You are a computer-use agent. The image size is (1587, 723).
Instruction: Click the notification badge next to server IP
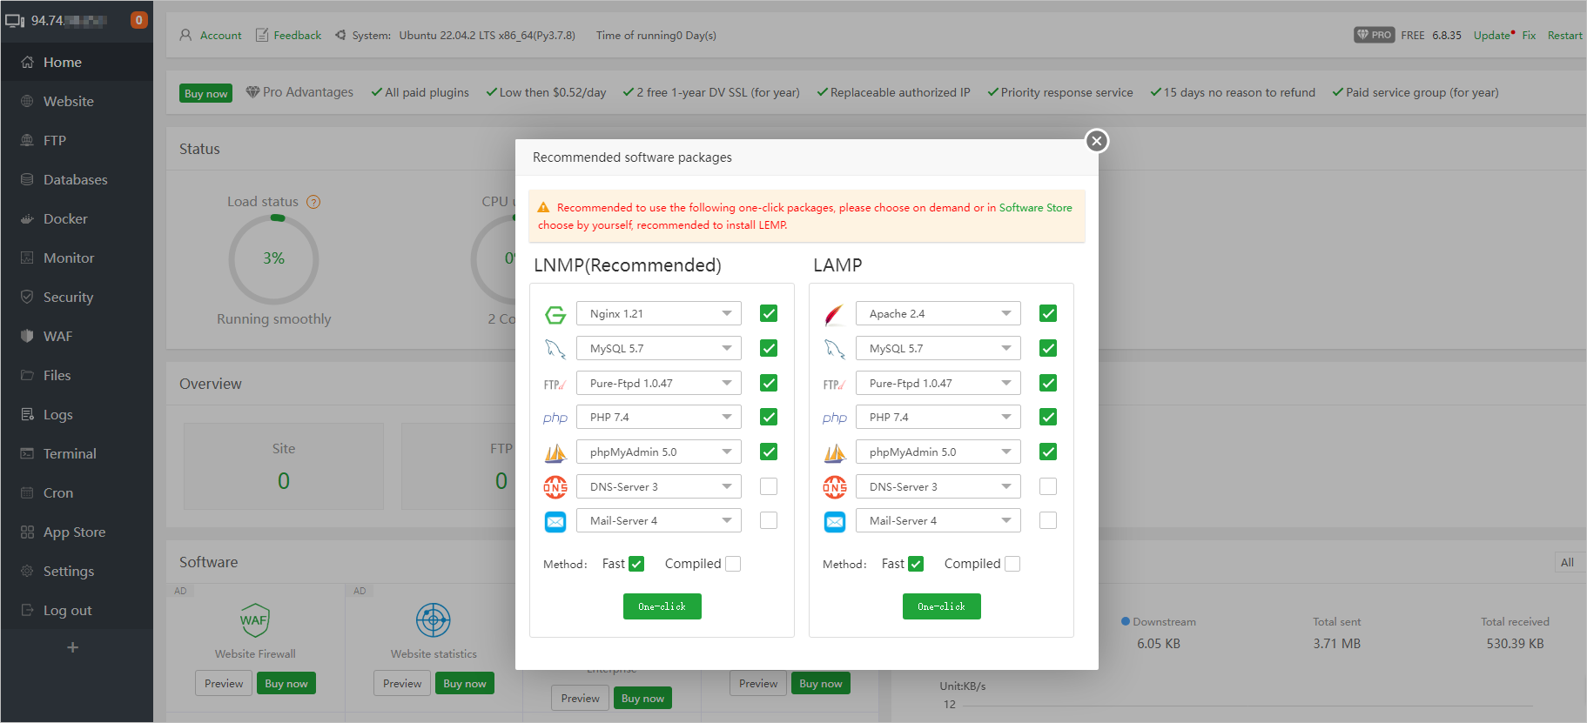[x=138, y=20]
